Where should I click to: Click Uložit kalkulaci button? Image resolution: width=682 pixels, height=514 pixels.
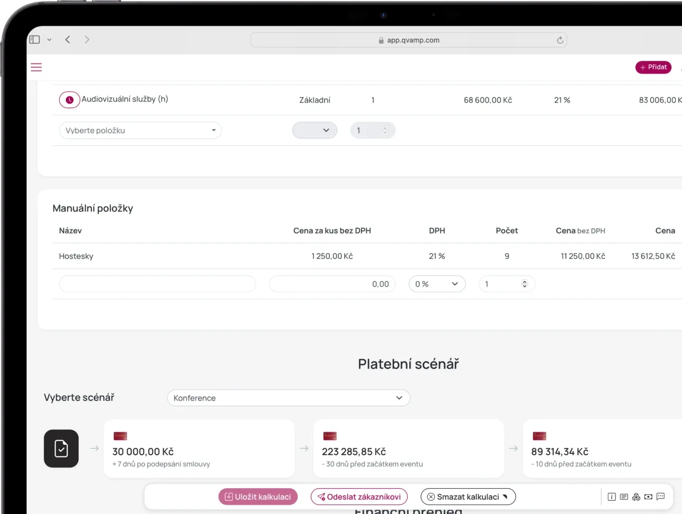258,496
